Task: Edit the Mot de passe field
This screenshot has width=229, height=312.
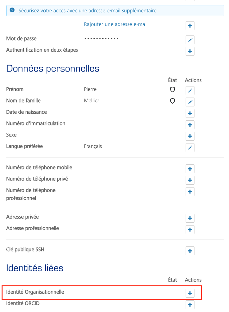Action: 190,40
